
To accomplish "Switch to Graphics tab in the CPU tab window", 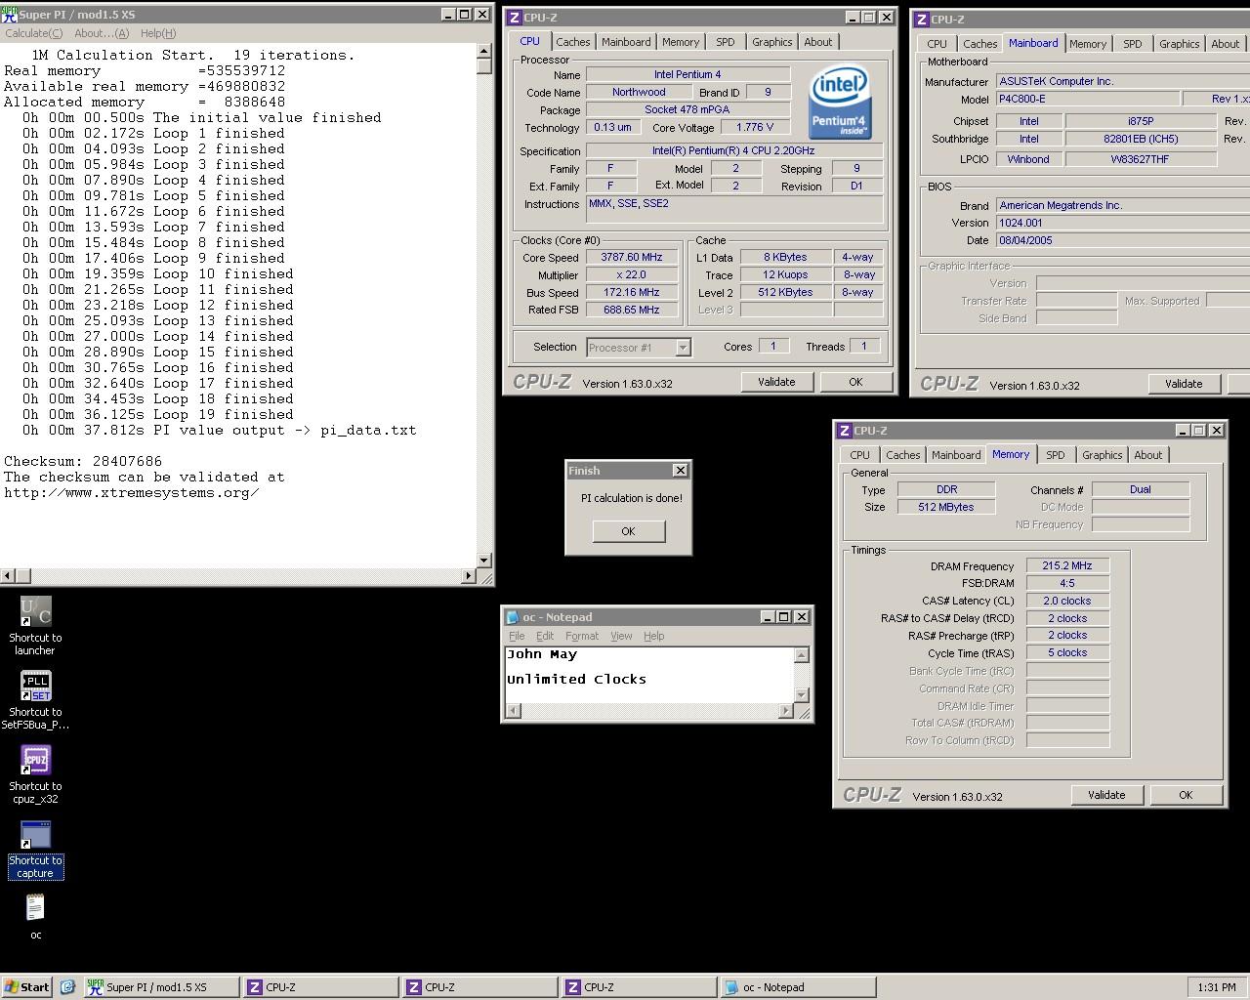I will coord(772,42).
